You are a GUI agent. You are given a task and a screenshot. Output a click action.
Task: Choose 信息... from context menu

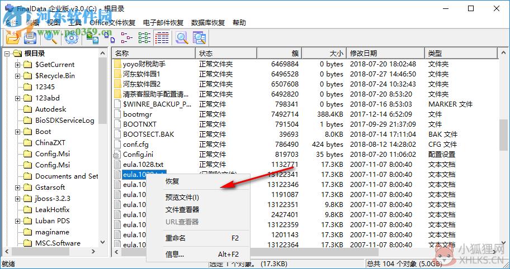(x=198, y=254)
